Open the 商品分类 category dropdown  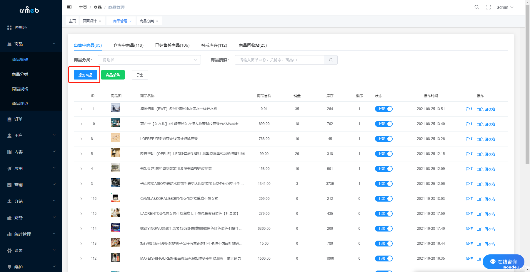[149, 60]
